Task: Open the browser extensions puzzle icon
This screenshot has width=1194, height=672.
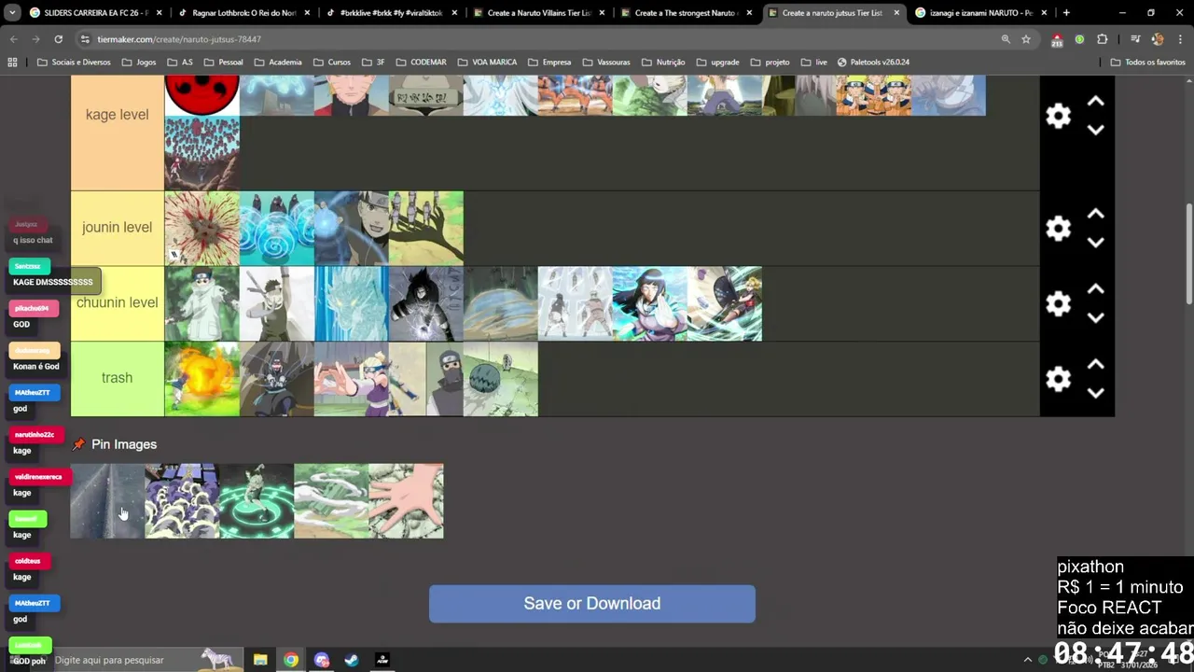Action: click(x=1103, y=39)
